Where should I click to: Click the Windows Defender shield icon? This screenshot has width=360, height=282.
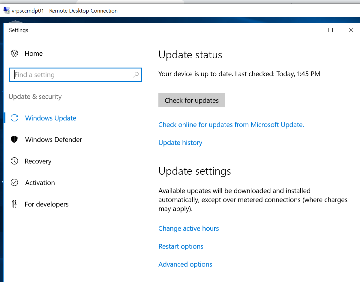coord(14,140)
